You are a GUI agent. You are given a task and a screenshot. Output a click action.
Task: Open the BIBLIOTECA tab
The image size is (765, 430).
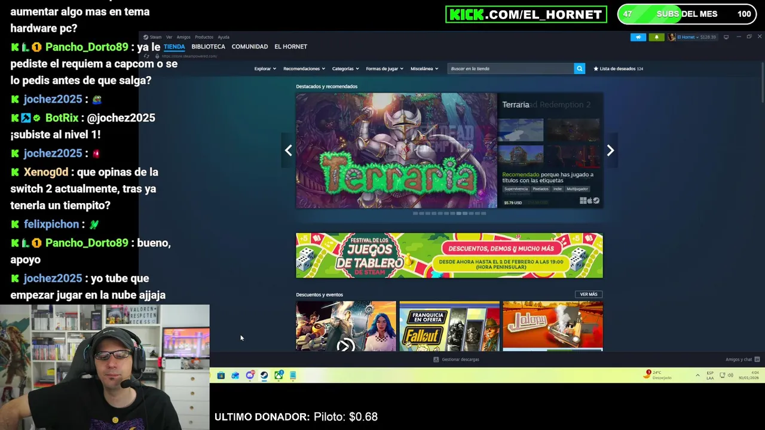[208, 47]
